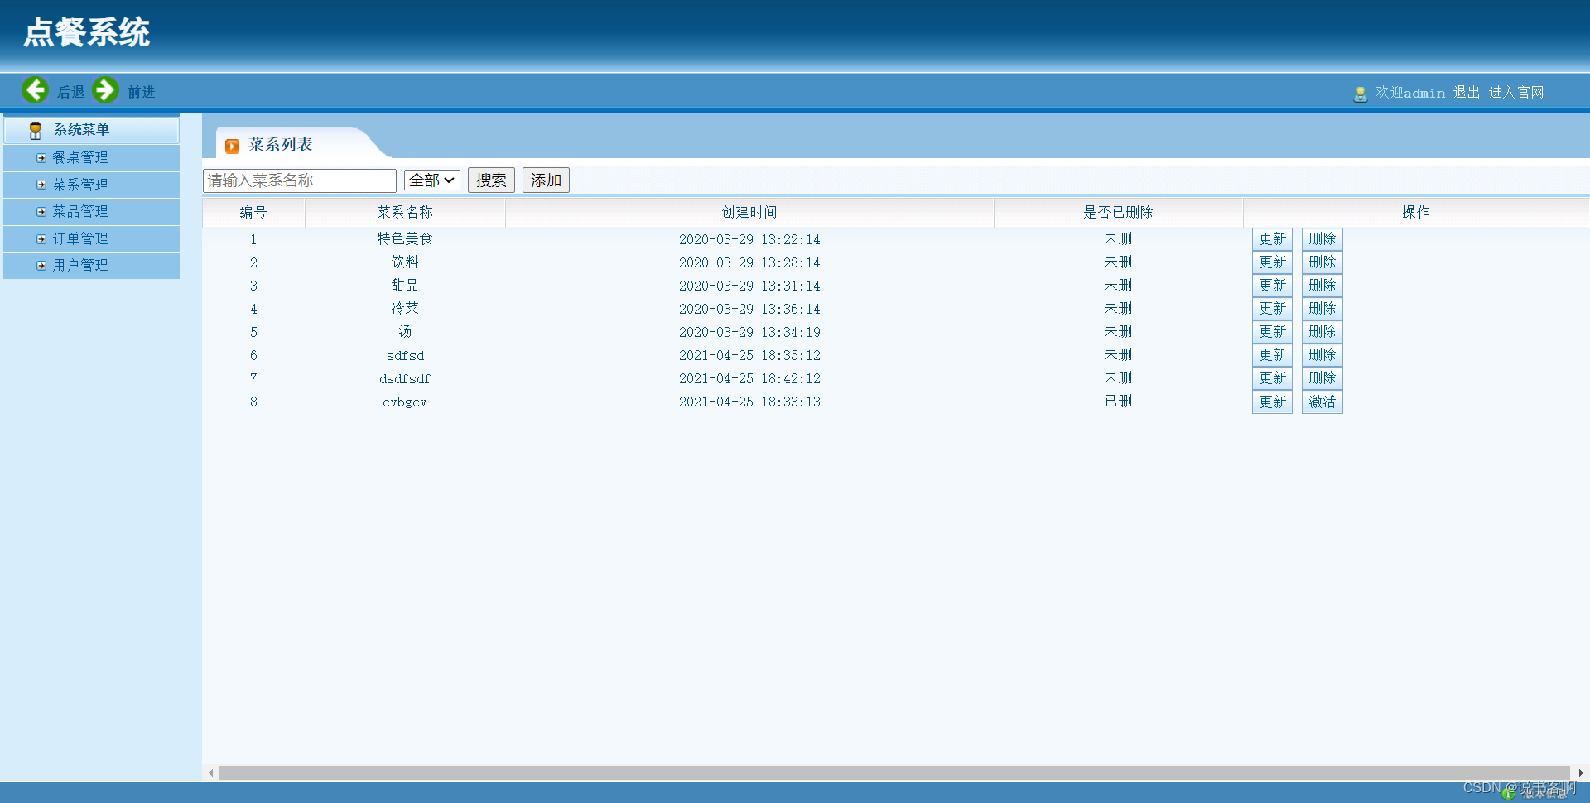This screenshot has height=803, width=1590.
Task: Open 订单管理 in the sidebar menu
Action: [80, 239]
